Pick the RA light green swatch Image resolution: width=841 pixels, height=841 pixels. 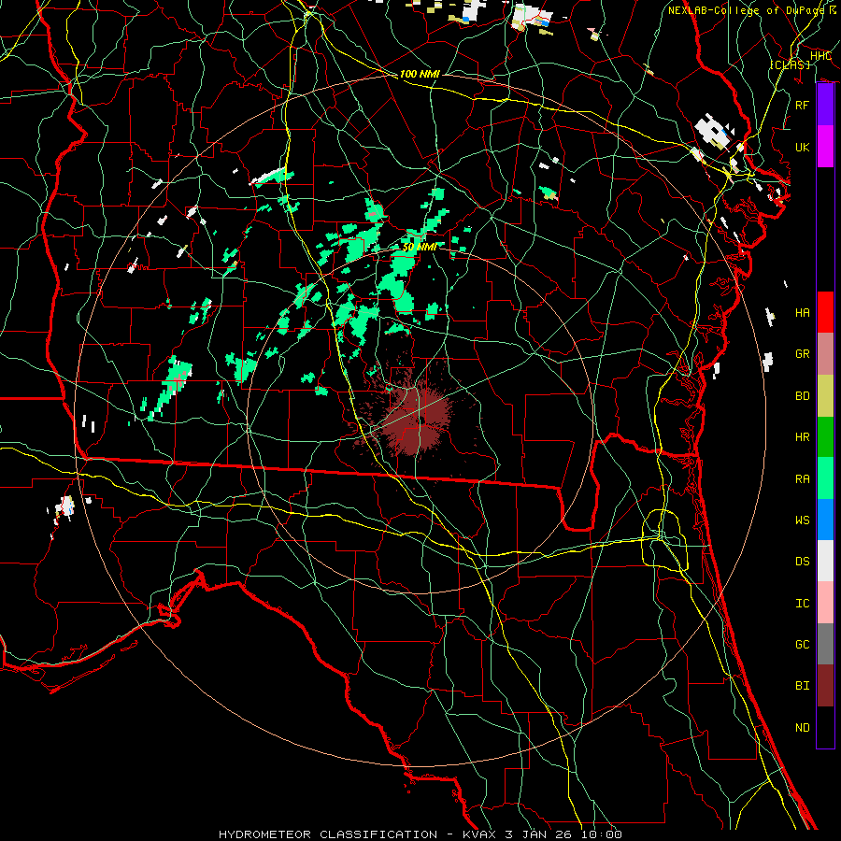pos(825,478)
